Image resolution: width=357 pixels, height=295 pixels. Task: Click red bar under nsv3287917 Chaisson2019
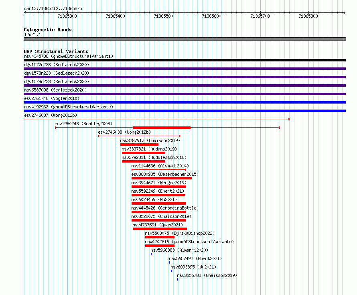[139, 144]
